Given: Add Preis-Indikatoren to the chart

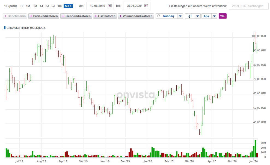Looking at the screenshot, I should coord(44,16).
